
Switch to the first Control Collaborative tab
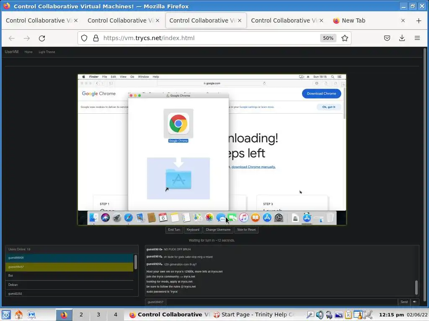click(x=41, y=20)
